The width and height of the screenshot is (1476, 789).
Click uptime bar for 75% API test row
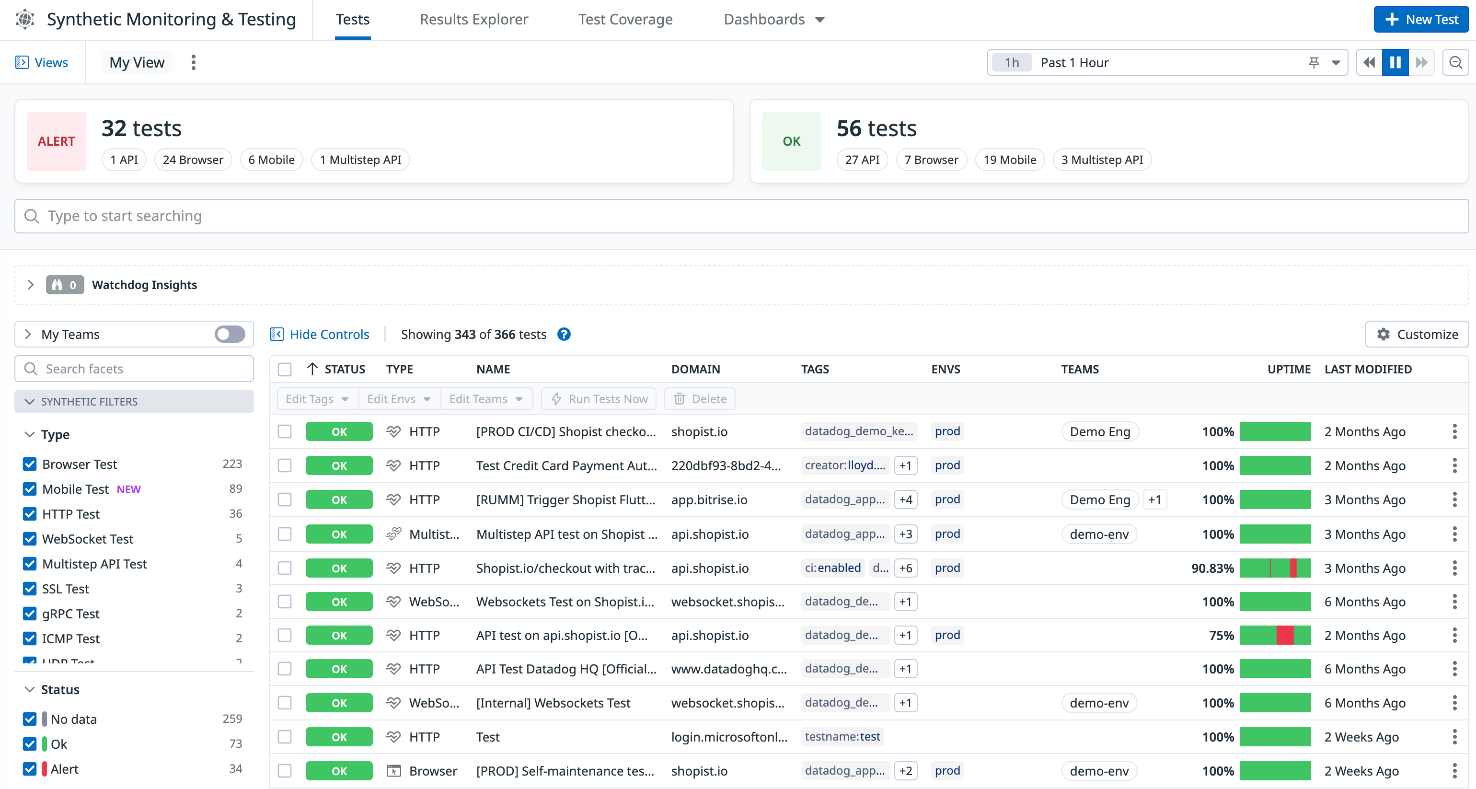1275,635
